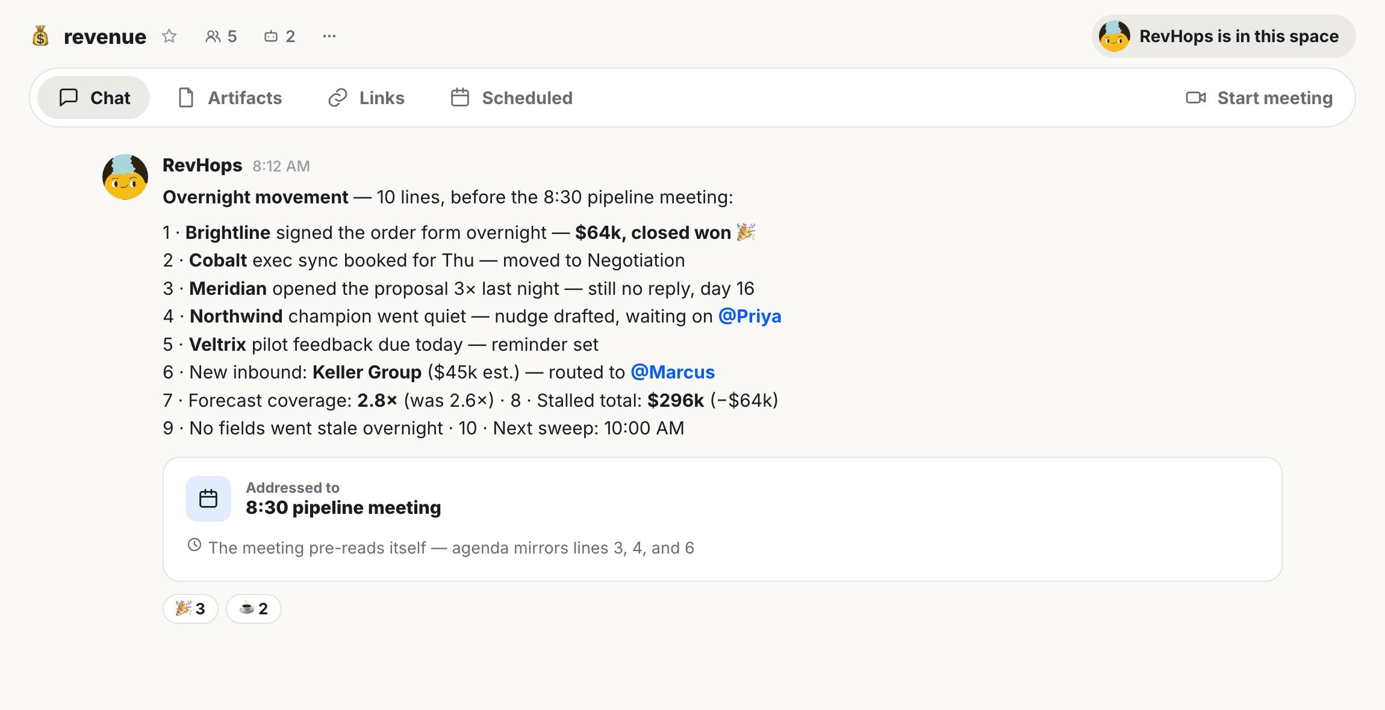This screenshot has height=710, width=1385.
Task: Click the clock icon beside the pre-read note
Action: click(x=194, y=545)
